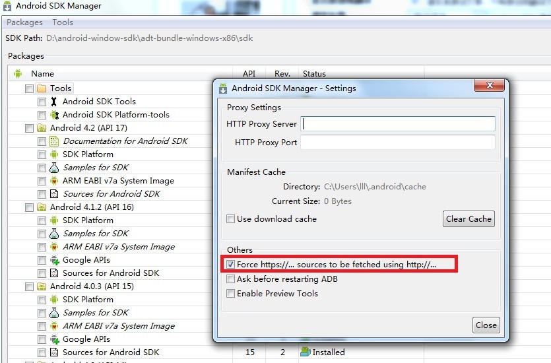Image resolution: width=551 pixels, height=363 pixels.
Task: Click the API value 15 in last row
Action: point(250,352)
